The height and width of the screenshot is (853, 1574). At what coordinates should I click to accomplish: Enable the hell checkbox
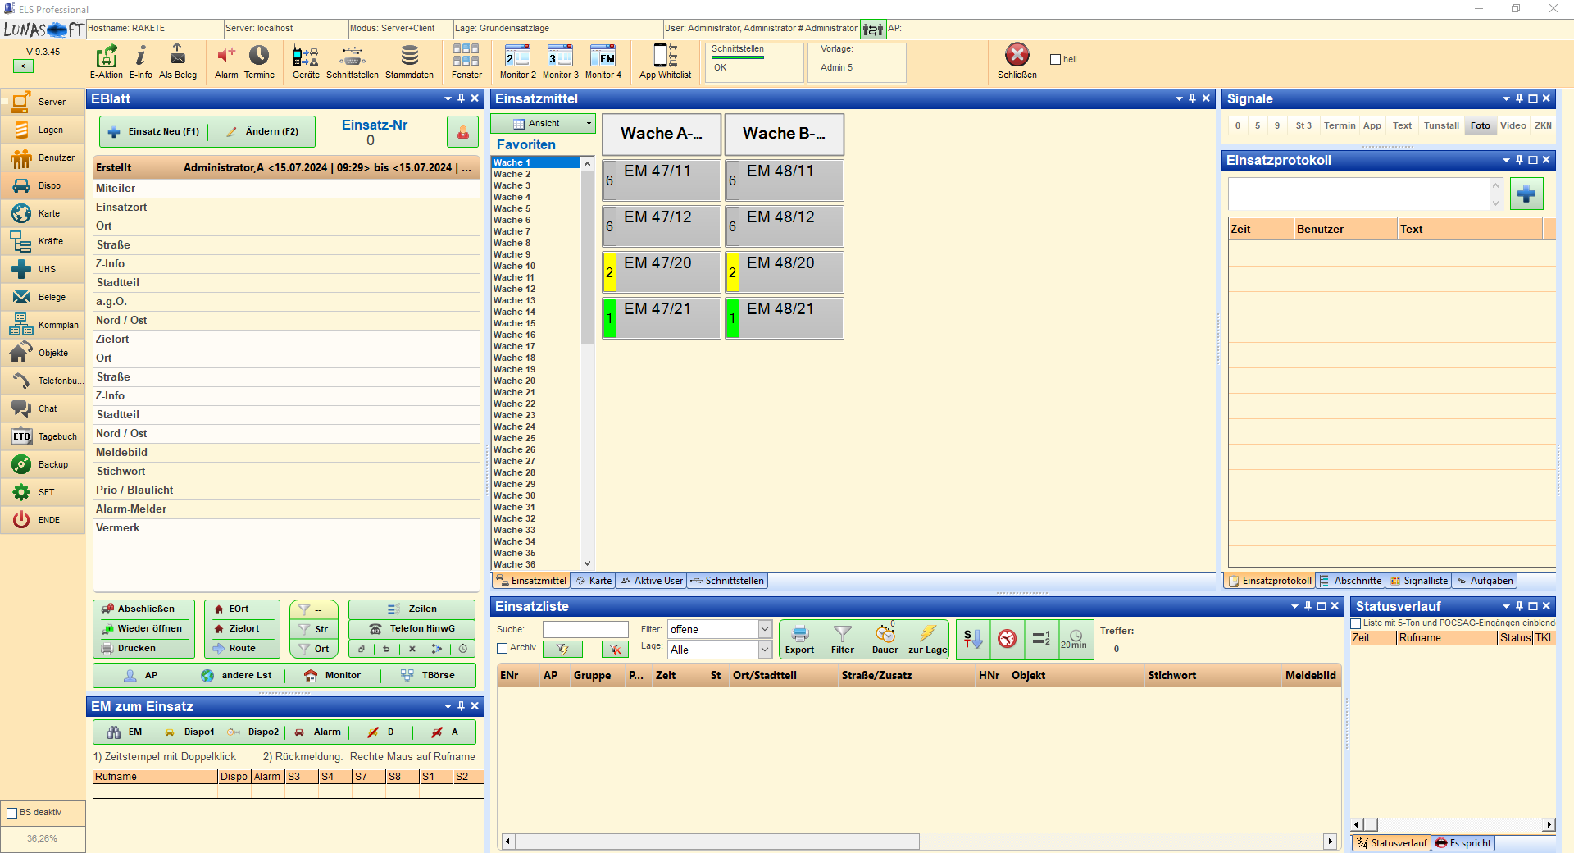(1056, 59)
